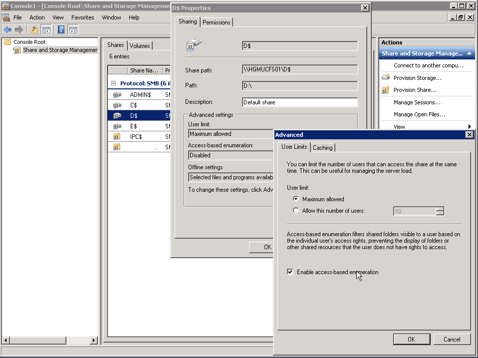The width and height of the screenshot is (478, 358).
Task: Select Maximum allowed radio button
Action: coord(296,199)
